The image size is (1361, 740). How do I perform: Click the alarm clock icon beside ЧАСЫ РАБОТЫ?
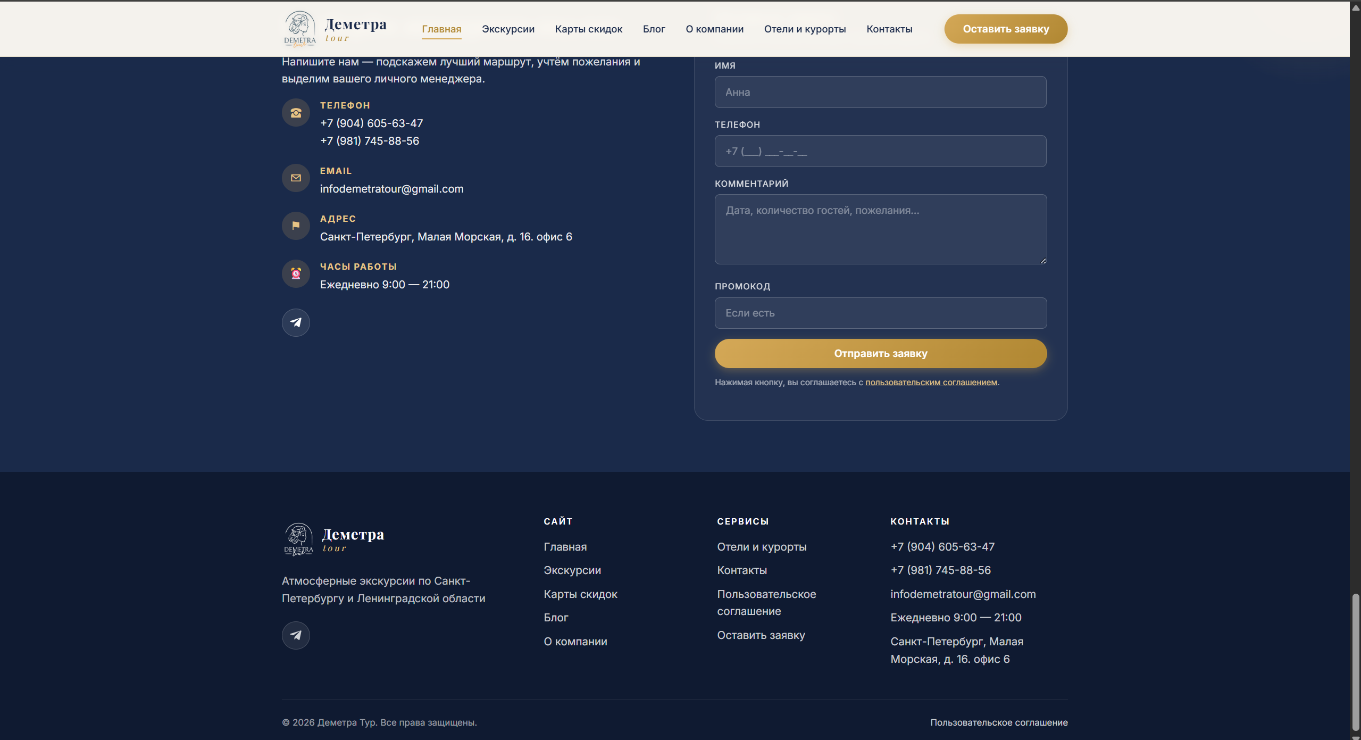(296, 273)
